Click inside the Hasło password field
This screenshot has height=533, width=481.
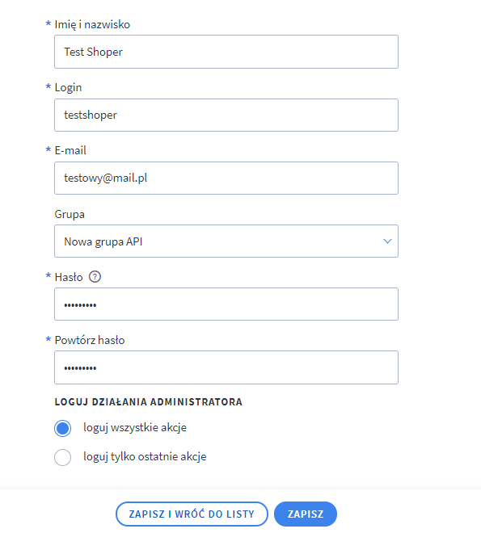(226, 304)
